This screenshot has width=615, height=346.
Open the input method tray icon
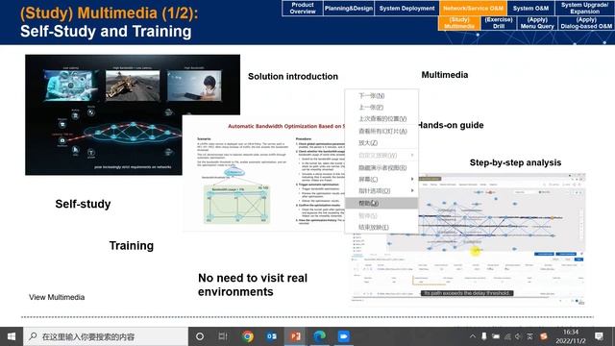coord(529,336)
